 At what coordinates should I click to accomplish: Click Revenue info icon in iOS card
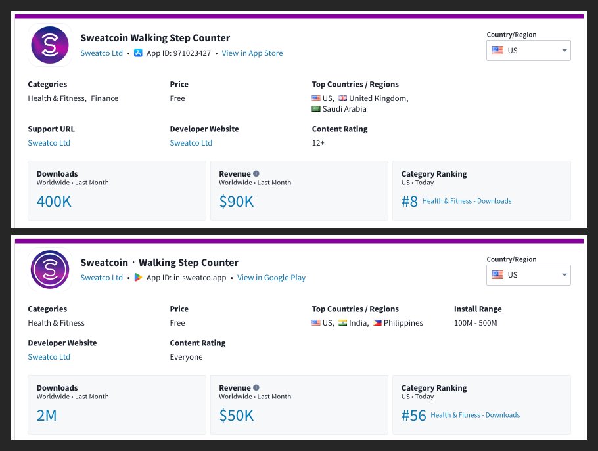click(x=256, y=174)
